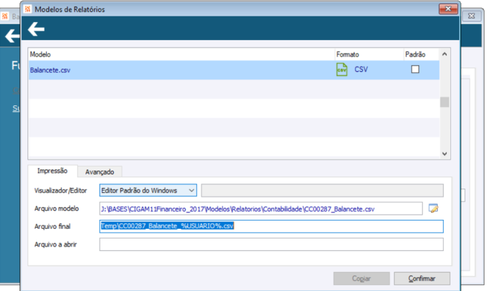Click the Modelos de Relatórios title icon
Image resolution: width=487 pixels, height=291 pixels.
[x=27, y=9]
